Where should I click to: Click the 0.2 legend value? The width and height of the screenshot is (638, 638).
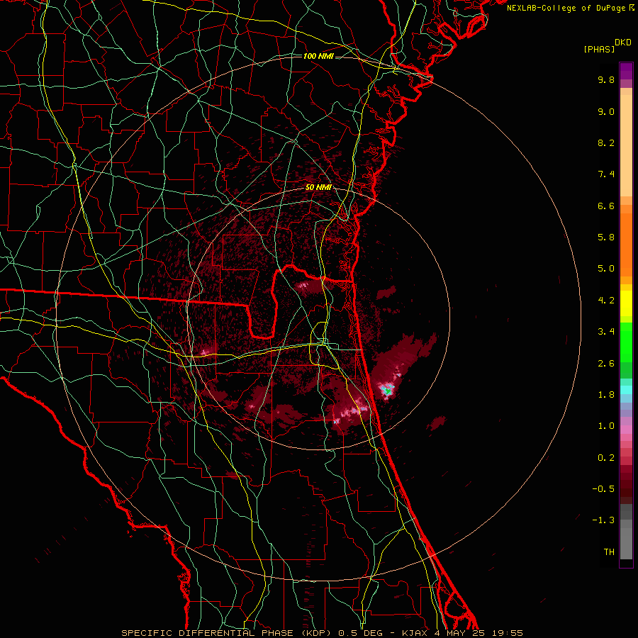(x=606, y=458)
